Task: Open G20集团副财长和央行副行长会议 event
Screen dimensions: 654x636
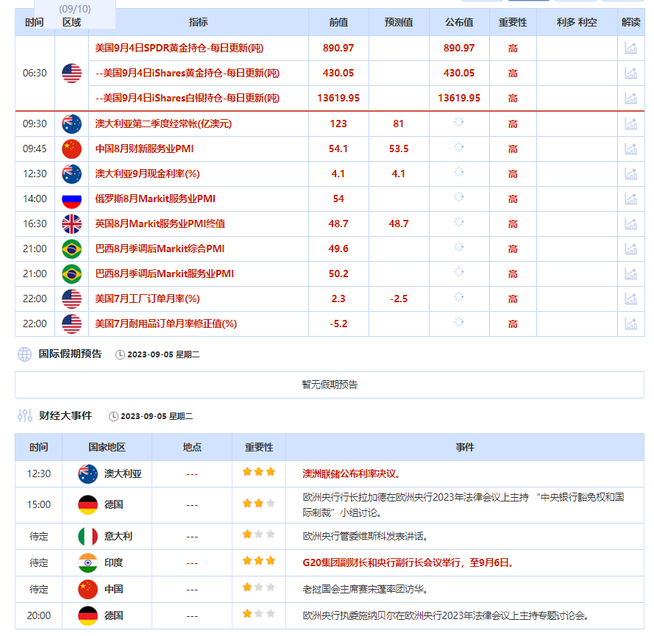Action: tap(408, 562)
